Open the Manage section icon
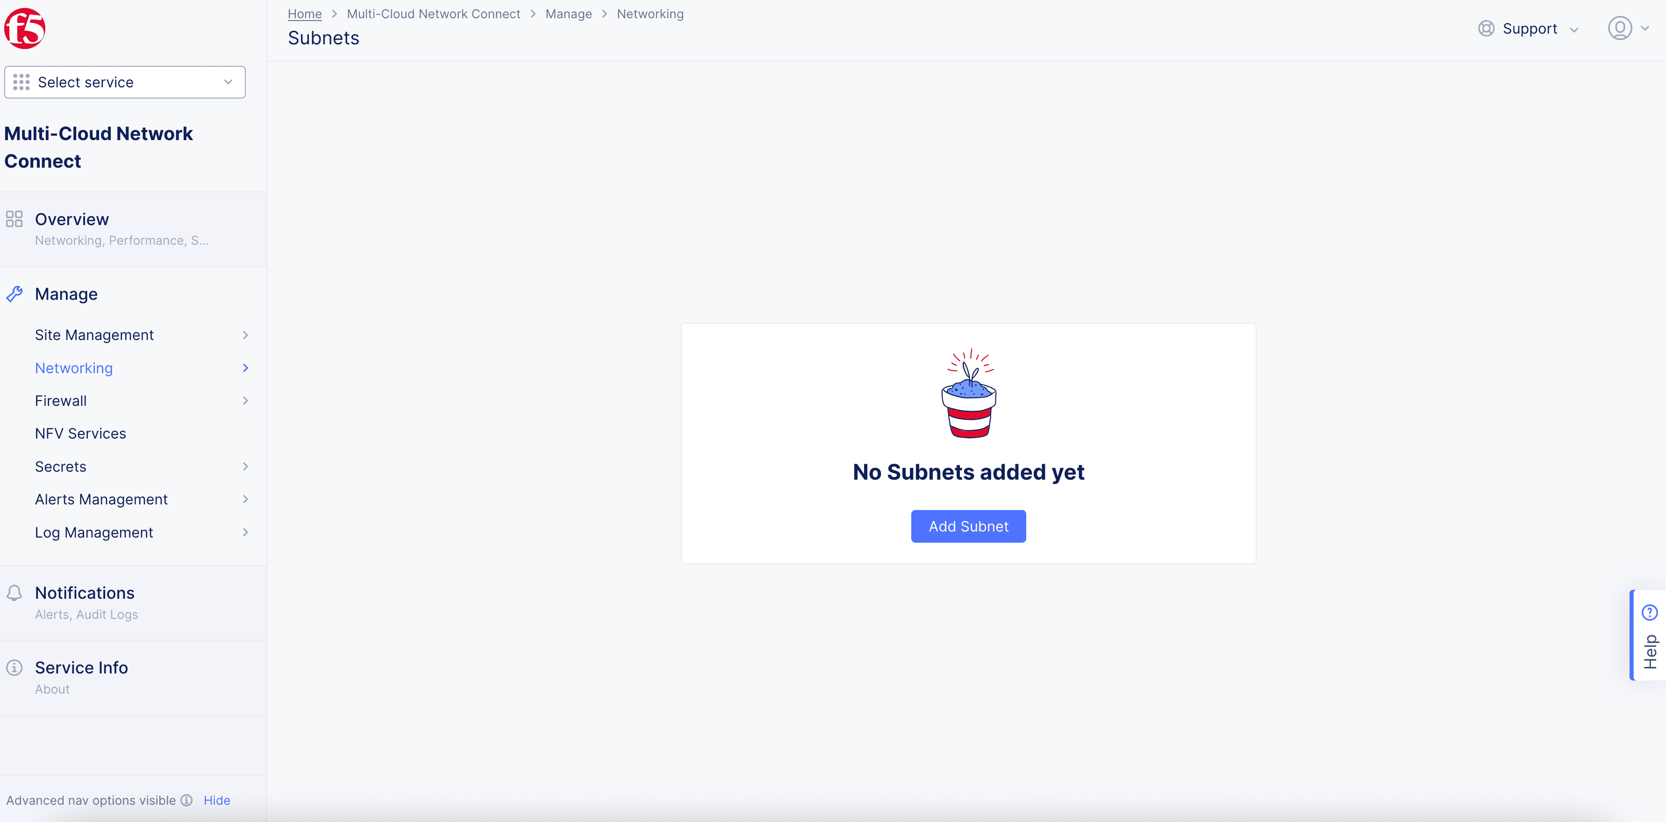 (15, 294)
